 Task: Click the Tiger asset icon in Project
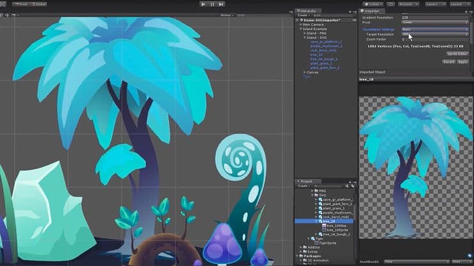point(313,239)
